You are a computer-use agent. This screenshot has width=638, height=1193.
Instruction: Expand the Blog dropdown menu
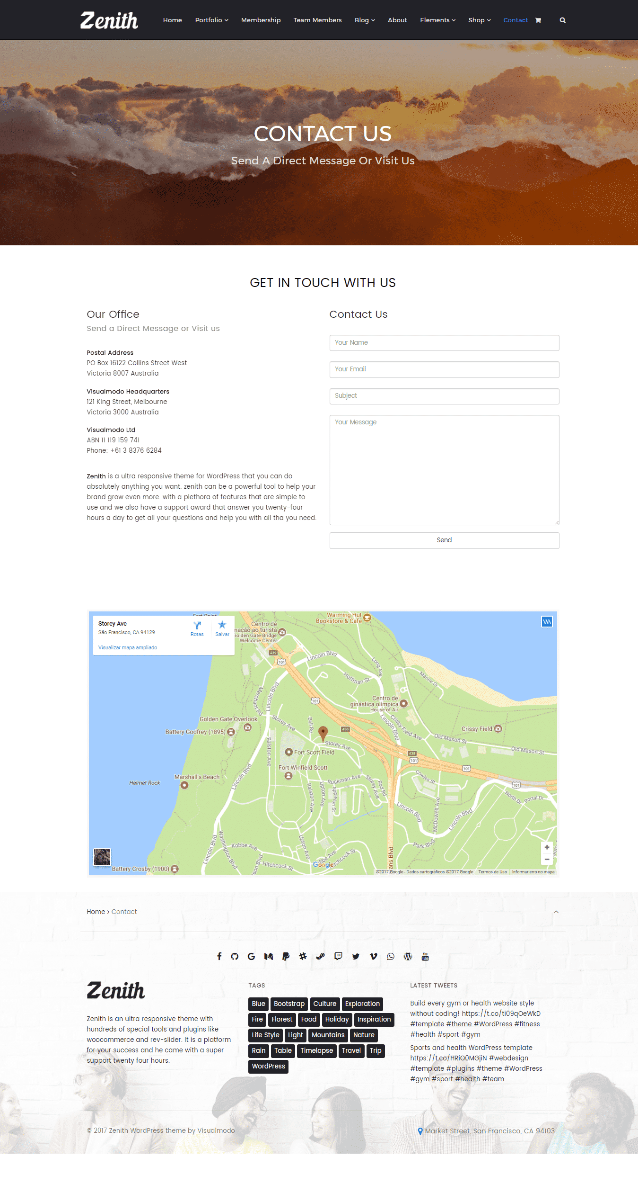pos(365,20)
